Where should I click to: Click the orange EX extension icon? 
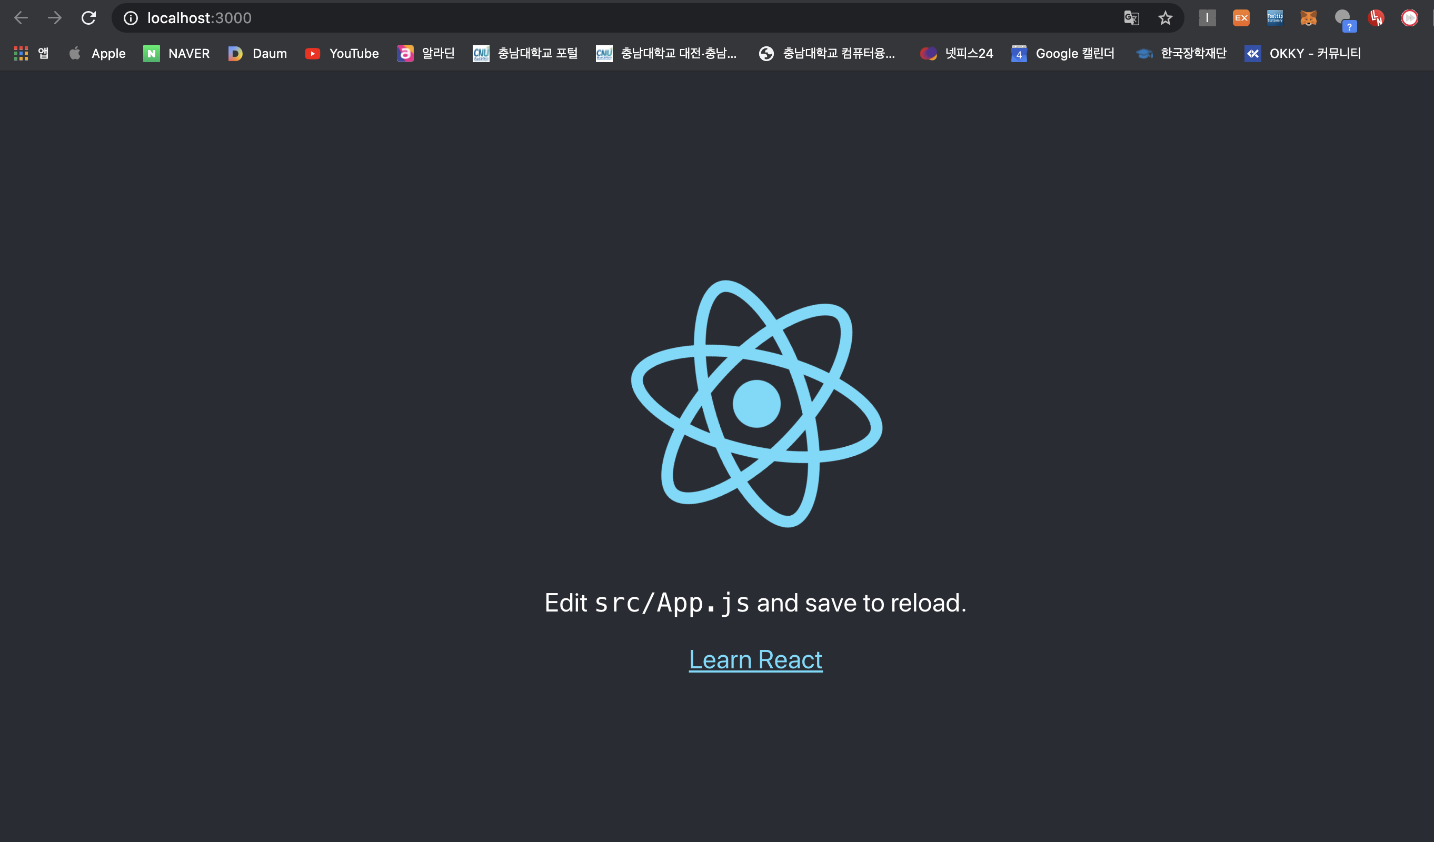1240,18
